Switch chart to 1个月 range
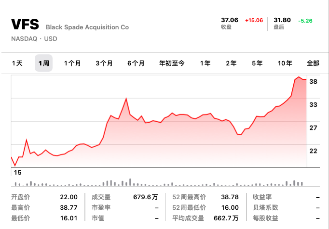329x229 pixels. (72, 63)
